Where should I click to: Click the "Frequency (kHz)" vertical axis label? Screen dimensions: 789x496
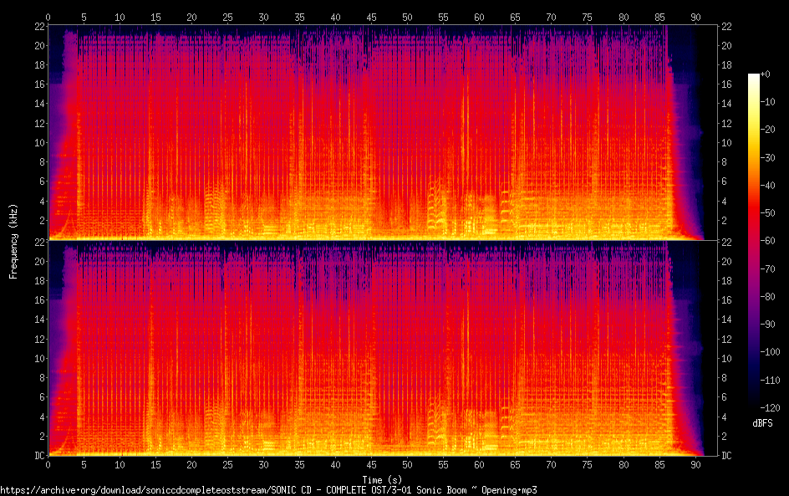[x=14, y=241]
